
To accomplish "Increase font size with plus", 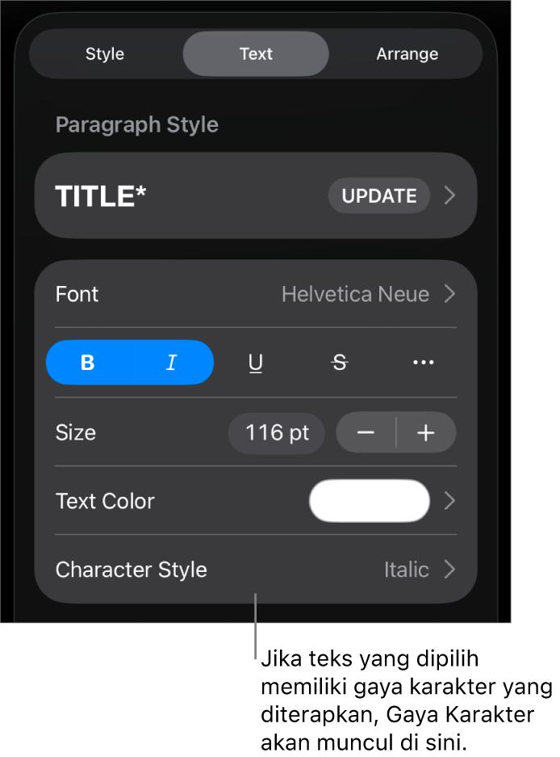I will pyautogui.click(x=426, y=433).
